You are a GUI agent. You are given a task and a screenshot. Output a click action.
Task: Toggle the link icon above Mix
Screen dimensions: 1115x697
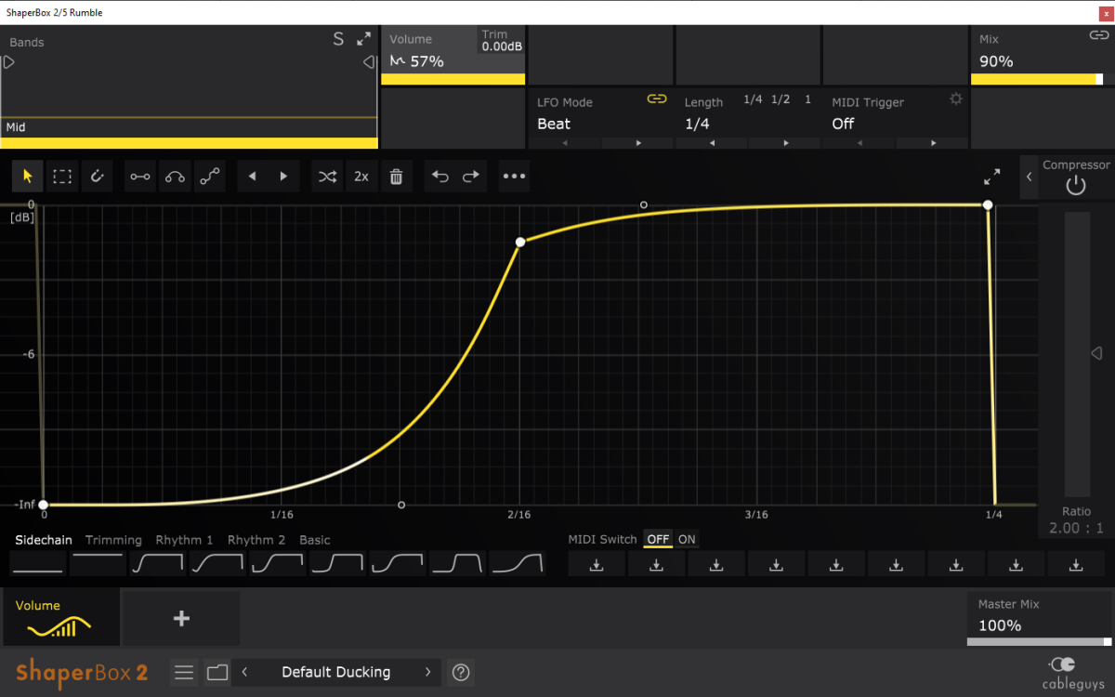(x=1099, y=35)
